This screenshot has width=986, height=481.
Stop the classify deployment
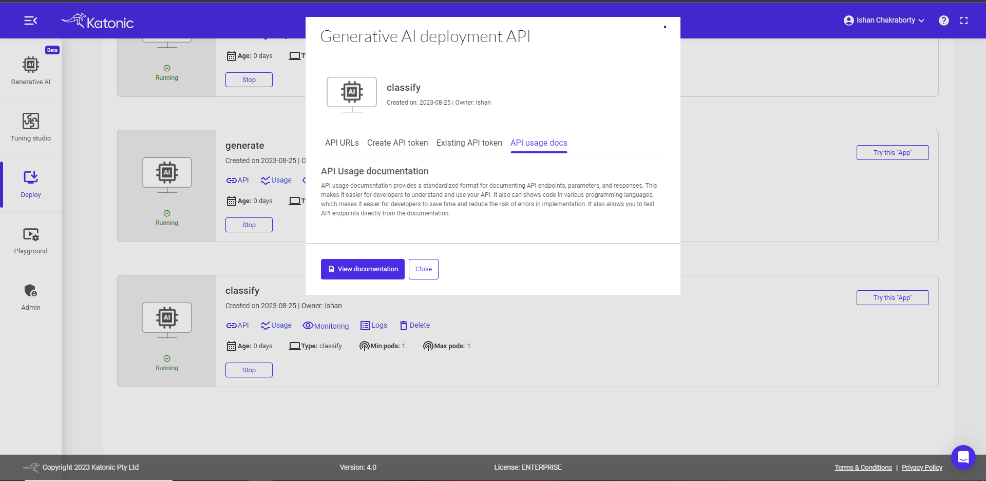click(x=249, y=370)
